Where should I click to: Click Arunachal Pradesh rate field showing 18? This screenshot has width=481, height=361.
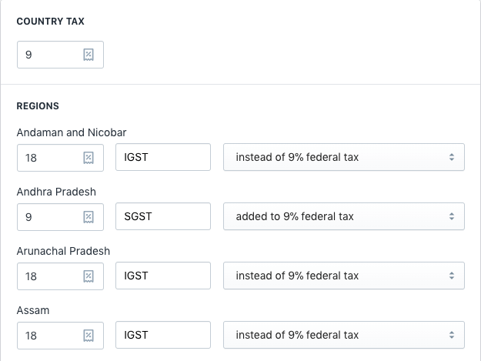pyautogui.click(x=48, y=276)
